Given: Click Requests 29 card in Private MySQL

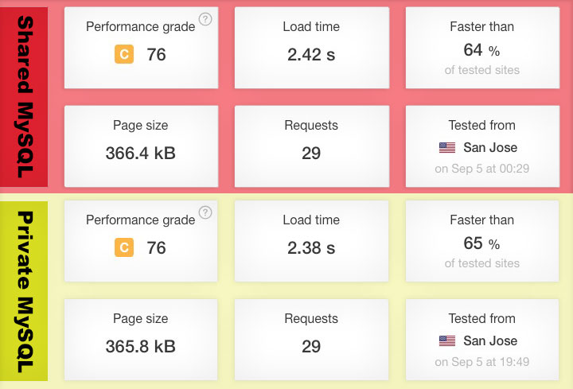Looking at the screenshot, I should [312, 340].
